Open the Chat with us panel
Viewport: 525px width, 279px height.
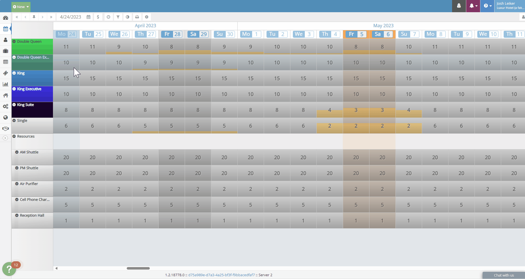point(504,275)
